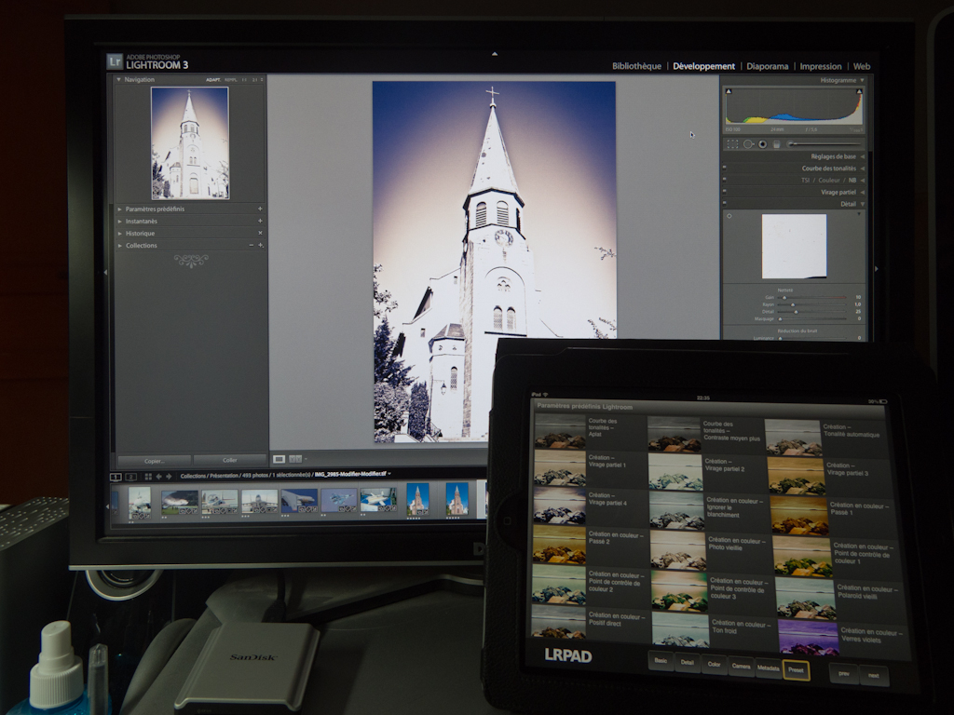Expand the Courbe des tonalités panel

(x=862, y=169)
